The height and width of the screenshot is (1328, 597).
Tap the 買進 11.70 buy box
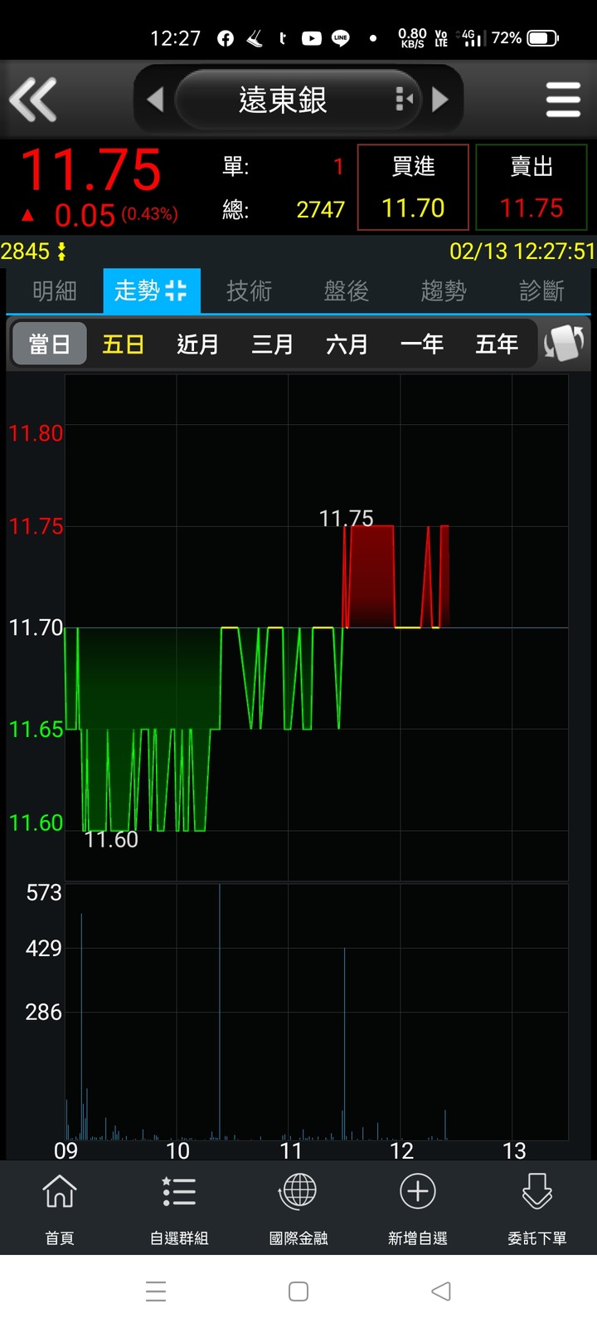[413, 187]
